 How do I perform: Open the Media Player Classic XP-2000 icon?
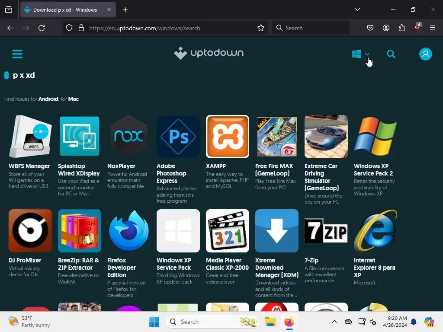(x=228, y=231)
